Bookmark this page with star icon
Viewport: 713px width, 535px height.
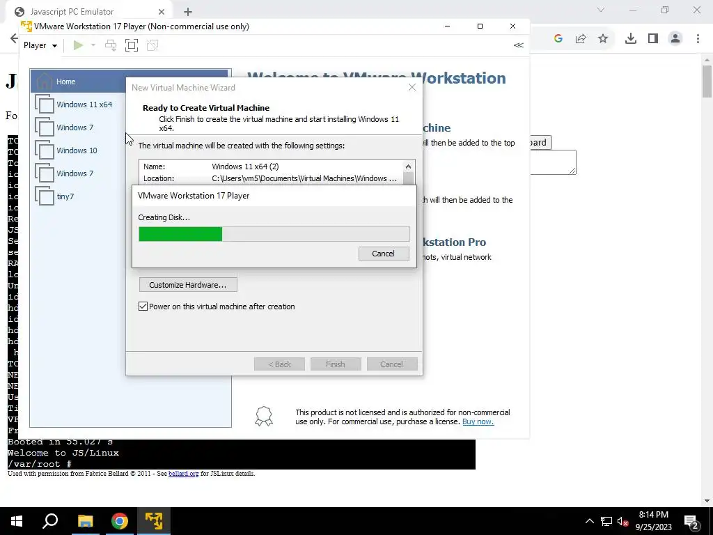603,38
